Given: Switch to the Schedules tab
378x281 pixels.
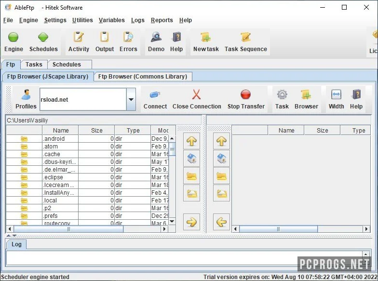Looking at the screenshot, I should tap(69, 65).
